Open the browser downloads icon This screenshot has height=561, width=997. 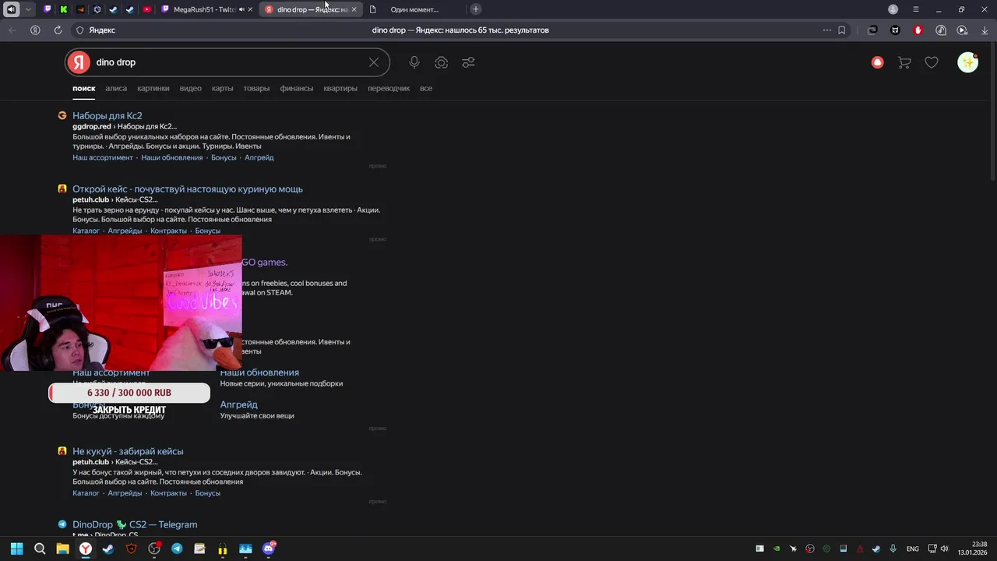pos(985,30)
